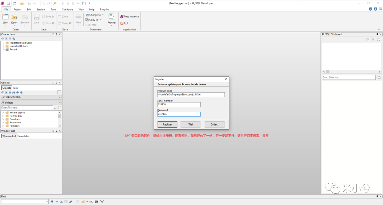383x205 pixels.
Task: Click the find next down-triangle icon
Action: click(x=57, y=201)
